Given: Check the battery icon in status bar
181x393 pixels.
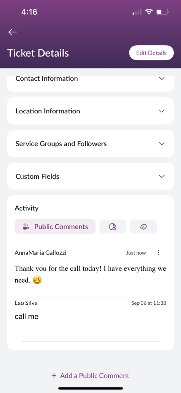Looking at the screenshot, I should pos(162,12).
